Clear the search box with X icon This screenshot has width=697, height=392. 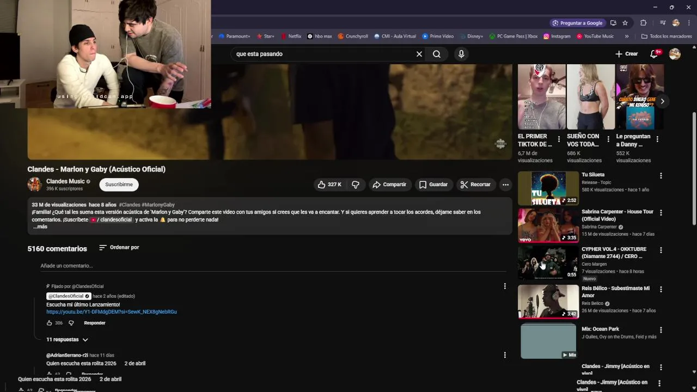point(419,54)
